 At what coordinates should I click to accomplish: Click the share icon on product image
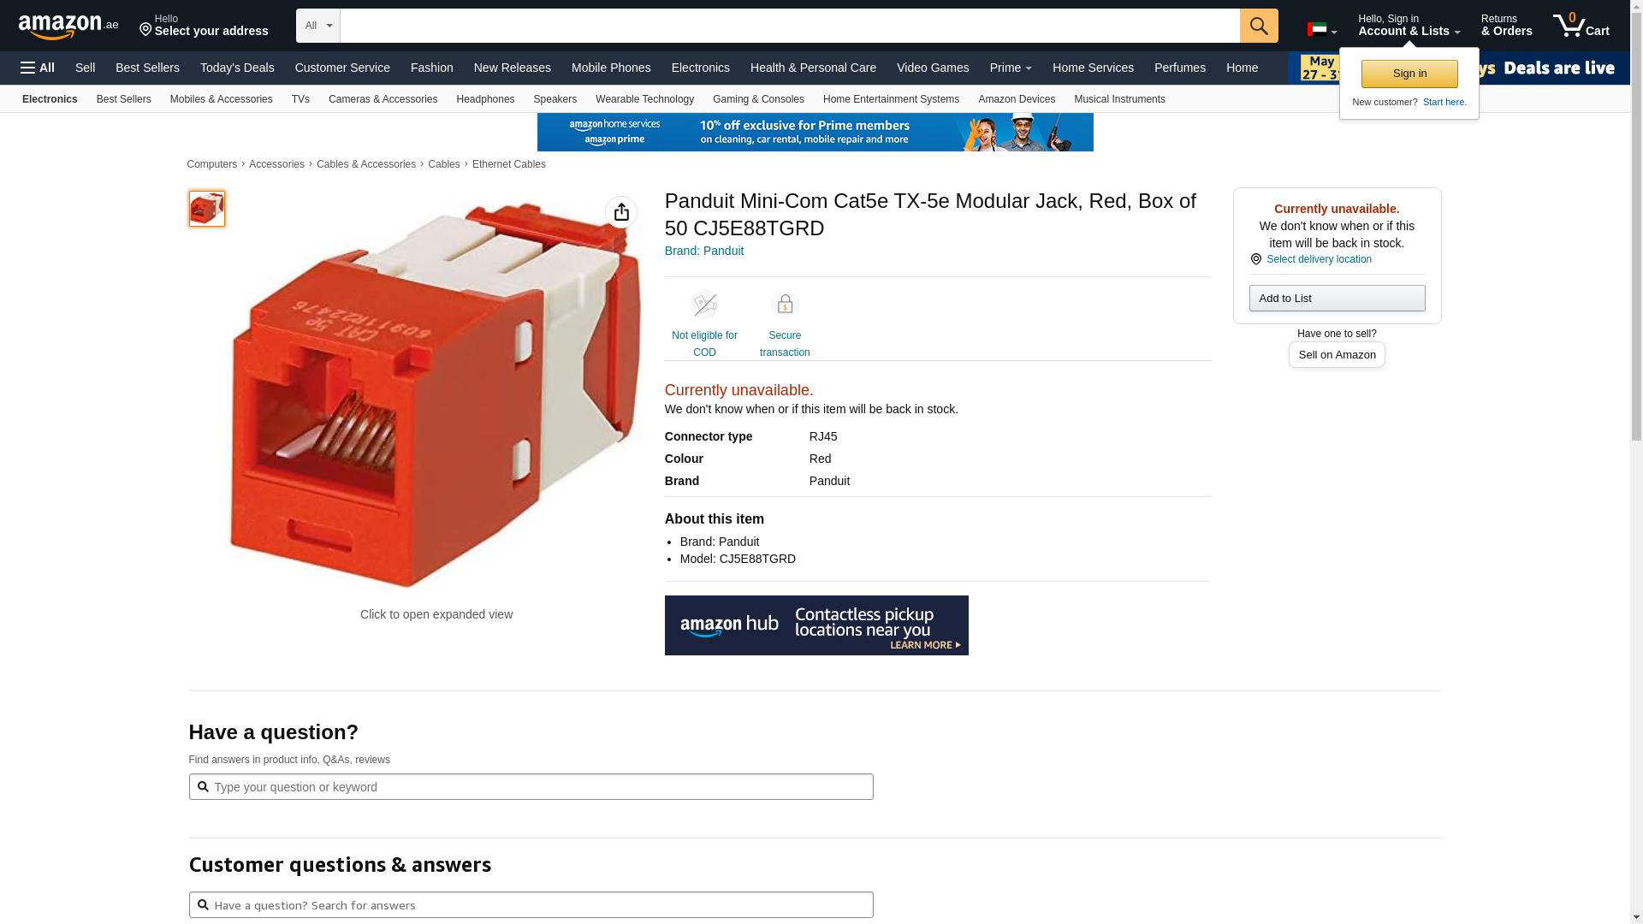tap(621, 212)
